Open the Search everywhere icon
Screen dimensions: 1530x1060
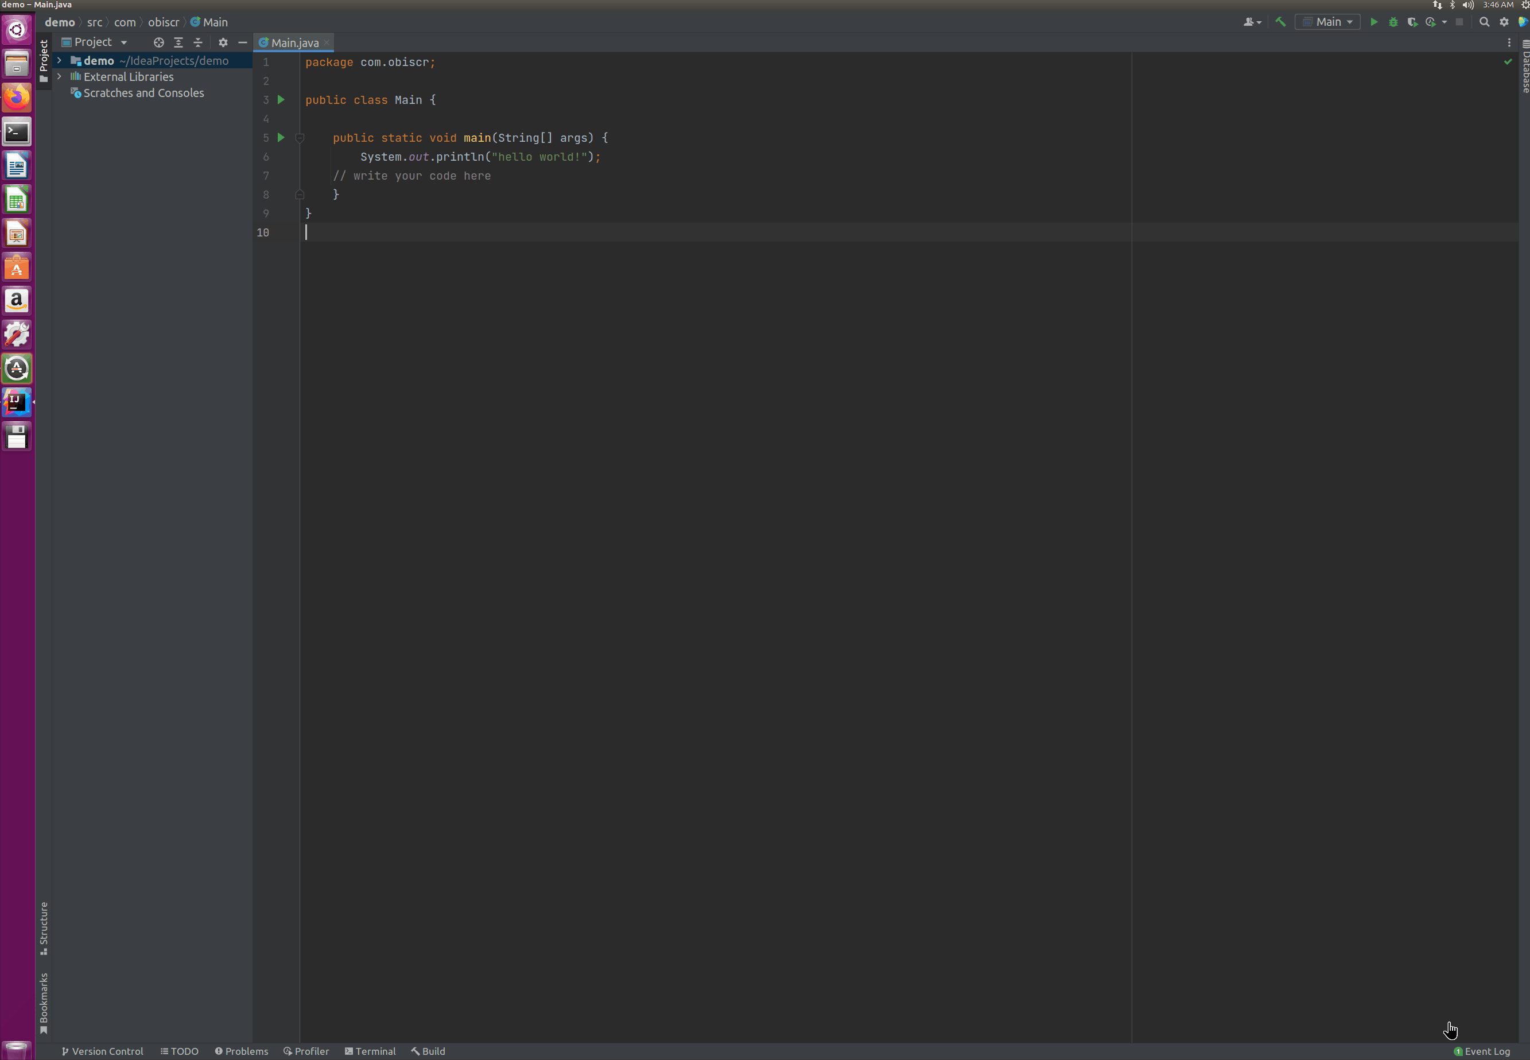pos(1485,22)
